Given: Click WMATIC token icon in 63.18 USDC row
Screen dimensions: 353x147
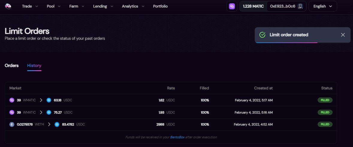Looking at the screenshot, I should click(x=12, y=100).
